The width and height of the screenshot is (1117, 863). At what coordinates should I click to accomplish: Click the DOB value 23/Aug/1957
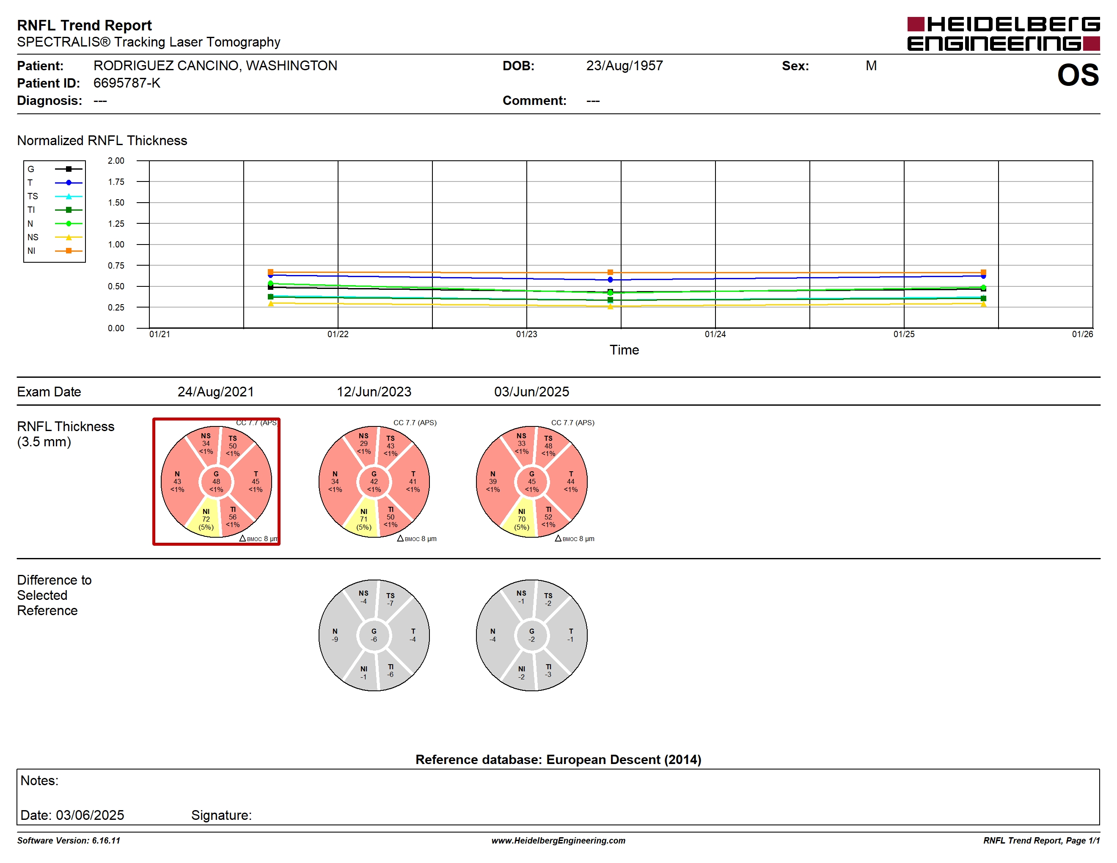[x=625, y=66]
